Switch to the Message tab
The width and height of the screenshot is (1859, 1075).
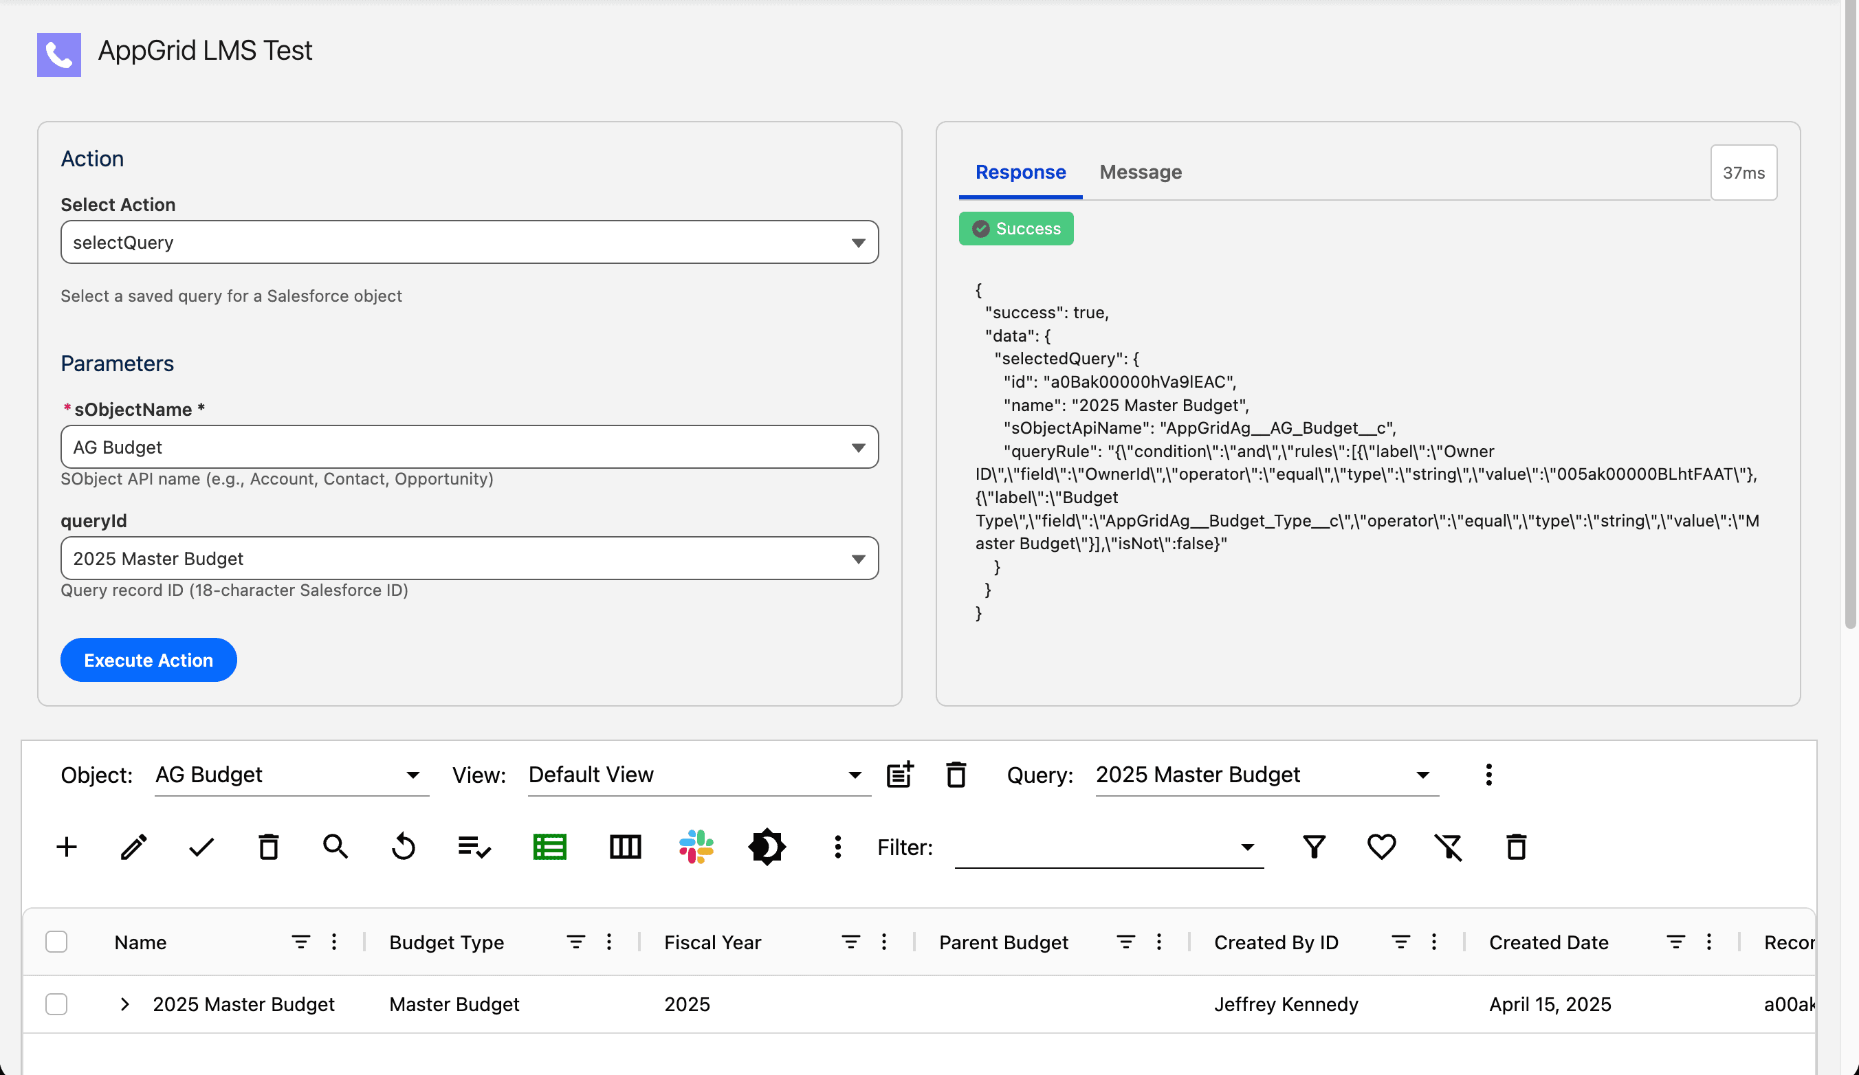[x=1140, y=172]
